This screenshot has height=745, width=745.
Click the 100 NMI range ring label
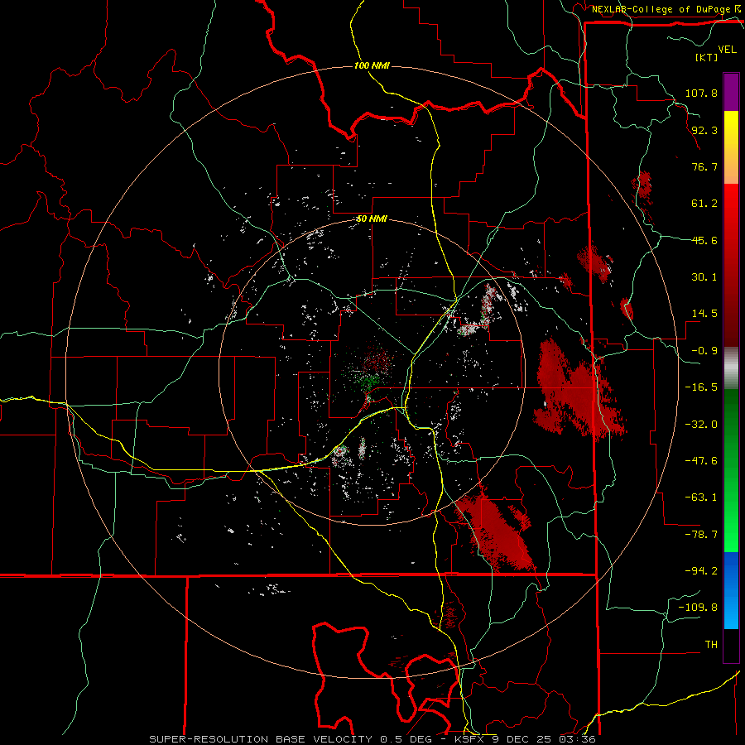coord(372,65)
